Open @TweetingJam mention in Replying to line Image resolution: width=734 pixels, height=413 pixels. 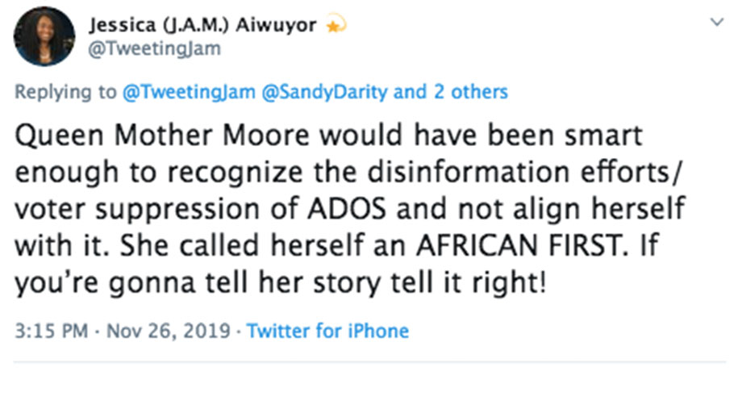[189, 92]
